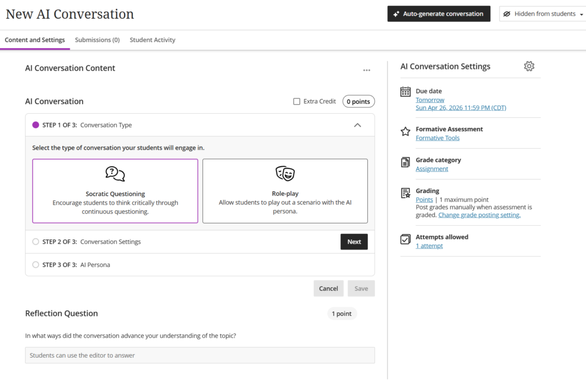Open the three-dot content options menu
The width and height of the screenshot is (586, 380).
(367, 70)
